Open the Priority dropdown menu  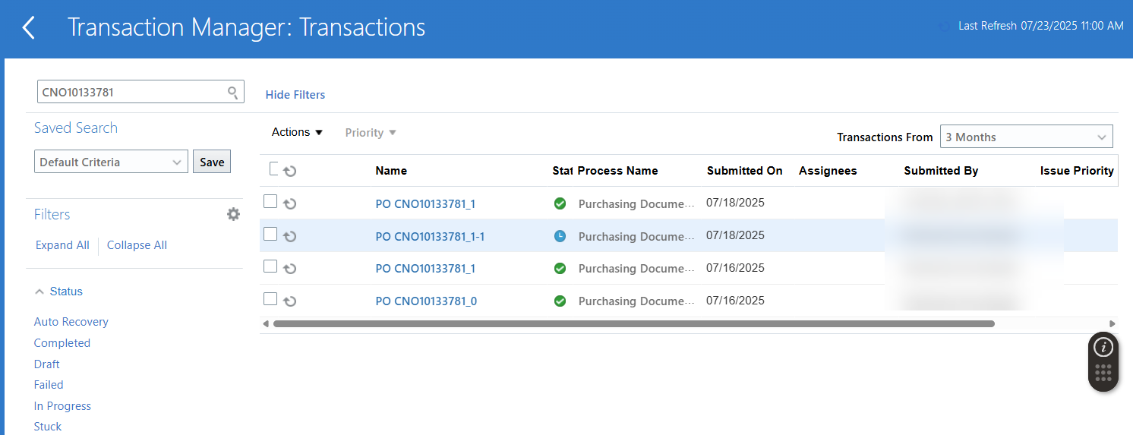(x=371, y=133)
